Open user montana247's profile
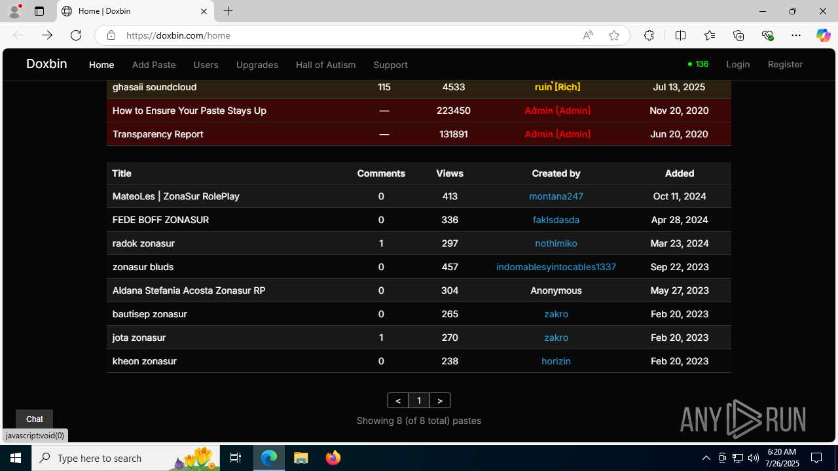This screenshot has height=471, width=838. tap(556, 196)
